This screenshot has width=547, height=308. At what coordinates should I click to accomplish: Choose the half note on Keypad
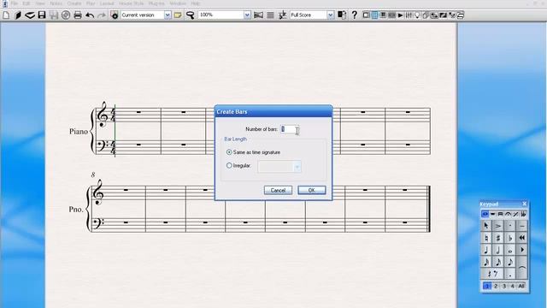pos(497,250)
